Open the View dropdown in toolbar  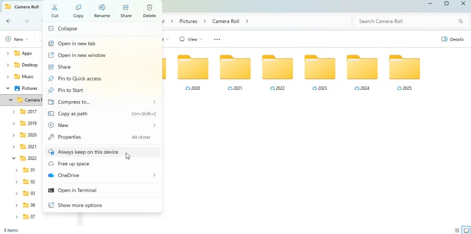(191, 39)
